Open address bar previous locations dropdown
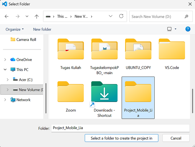The height and width of the screenshot is (147, 195). tap(111, 16)
